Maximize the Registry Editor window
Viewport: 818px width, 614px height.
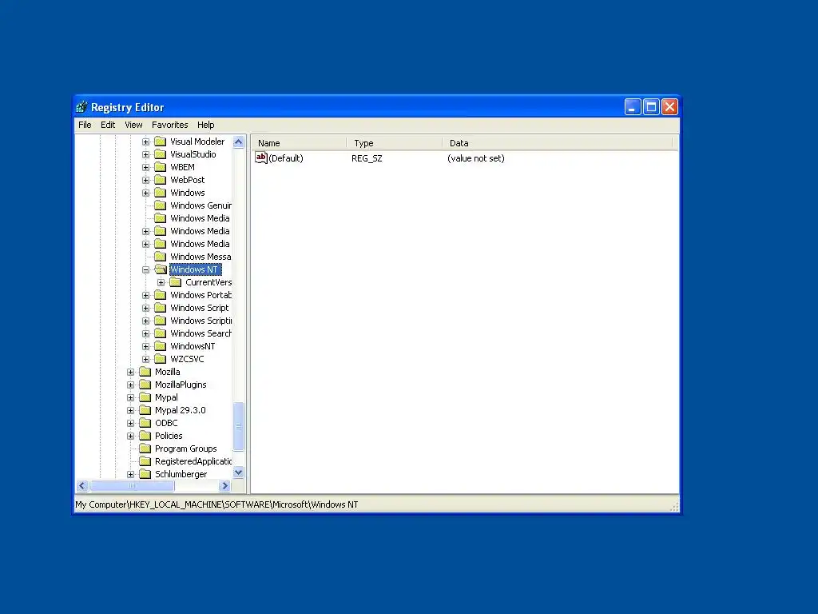[651, 107]
